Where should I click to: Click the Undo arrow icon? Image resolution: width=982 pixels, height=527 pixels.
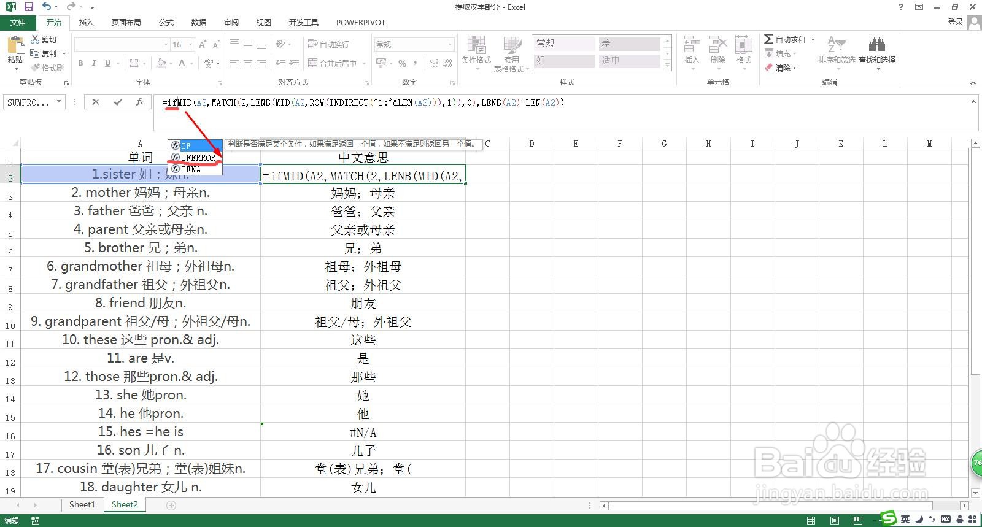pyautogui.click(x=47, y=7)
